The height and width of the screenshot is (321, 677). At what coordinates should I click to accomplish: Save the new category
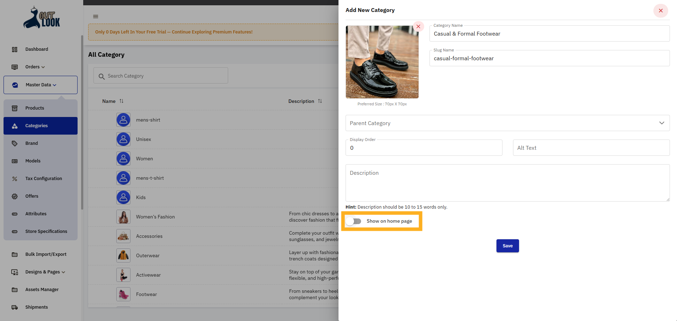pos(507,246)
